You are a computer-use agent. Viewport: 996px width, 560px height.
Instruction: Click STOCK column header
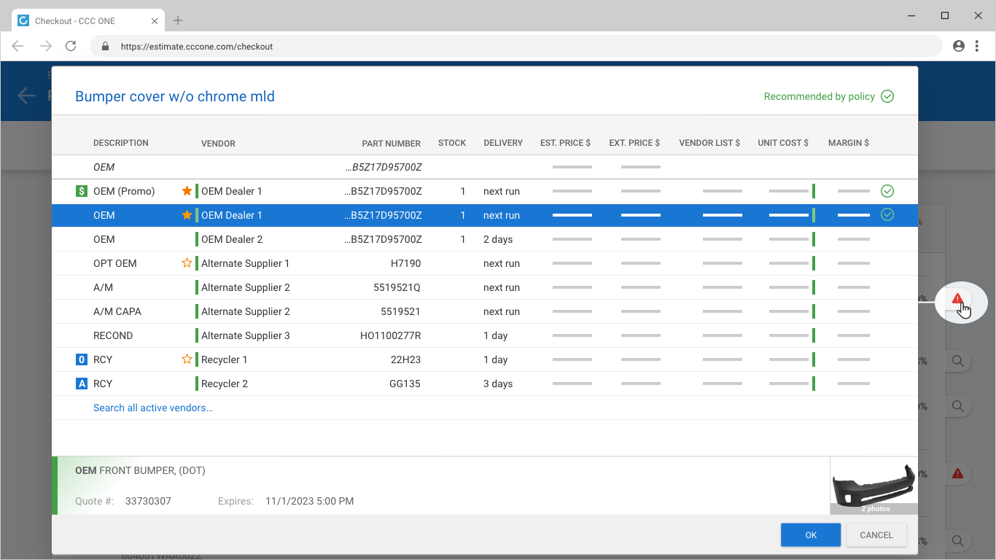pos(452,143)
